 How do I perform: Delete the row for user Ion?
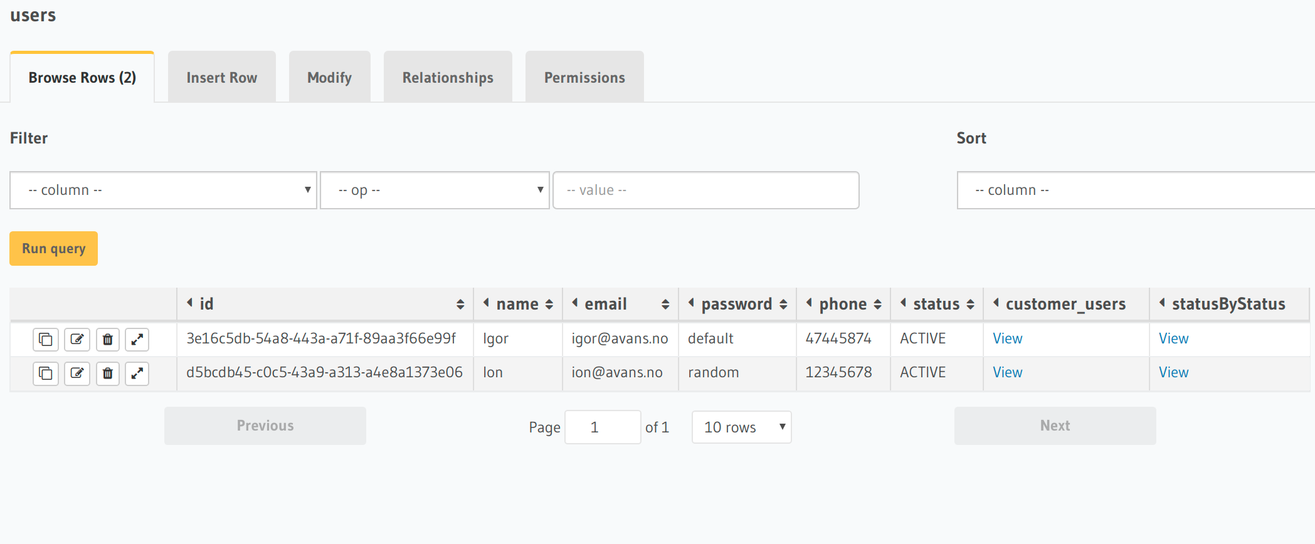pyautogui.click(x=107, y=374)
